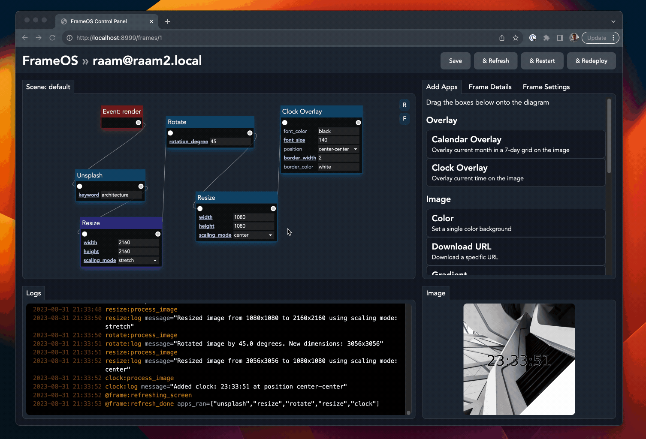Bookmark page with the star icon
The width and height of the screenshot is (646, 439).
[516, 38]
